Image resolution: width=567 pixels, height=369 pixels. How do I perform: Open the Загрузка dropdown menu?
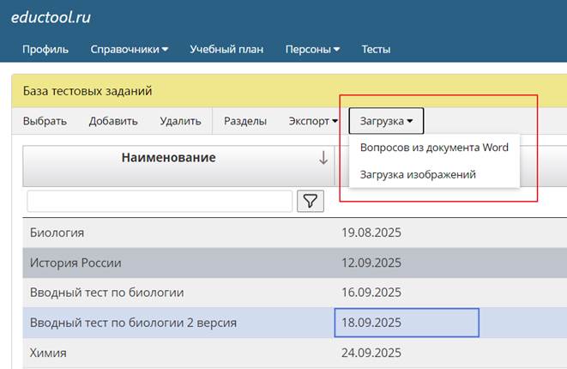click(x=386, y=121)
